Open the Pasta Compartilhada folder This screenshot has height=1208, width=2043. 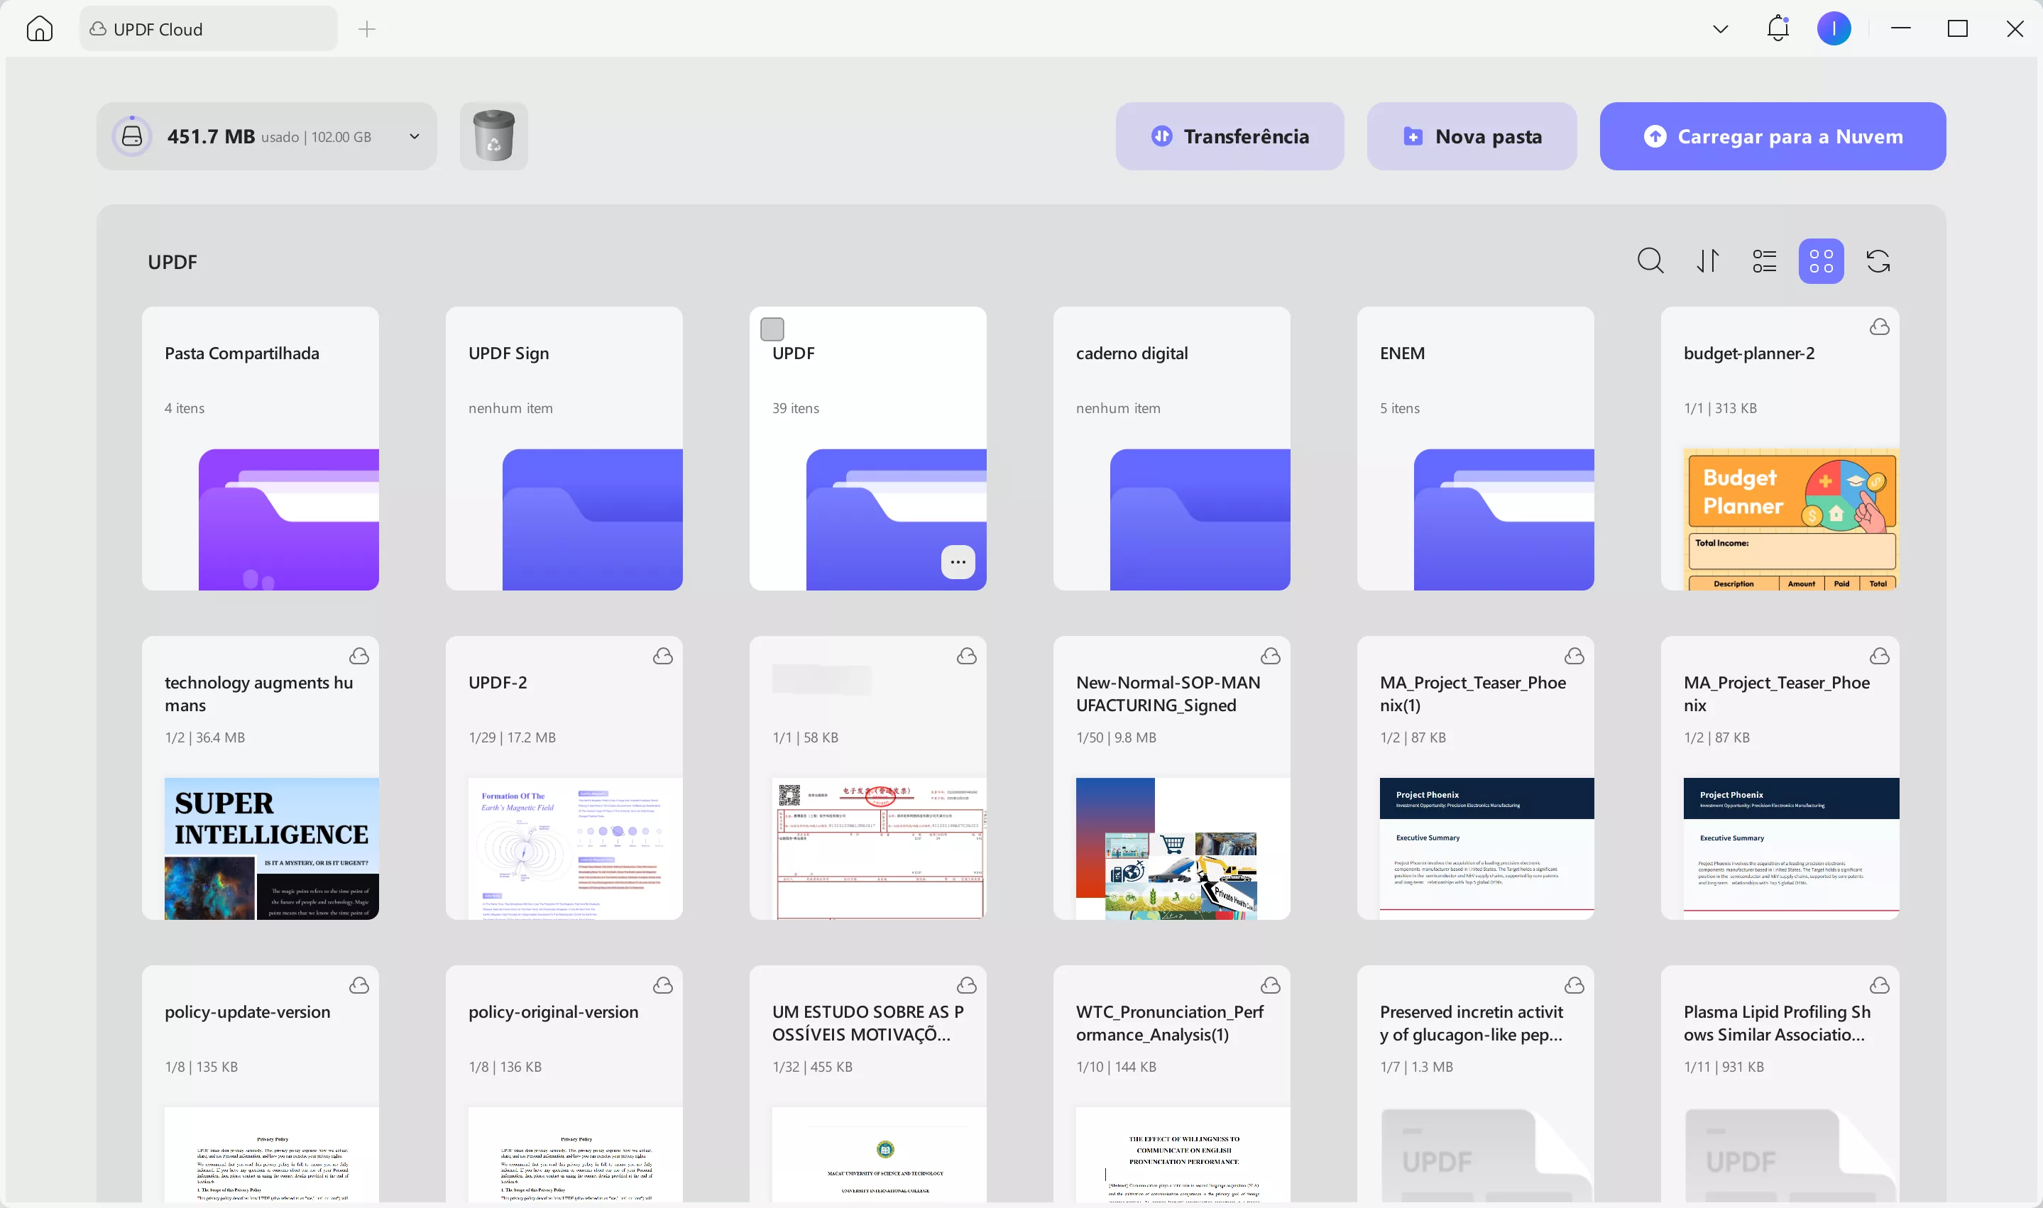[261, 449]
